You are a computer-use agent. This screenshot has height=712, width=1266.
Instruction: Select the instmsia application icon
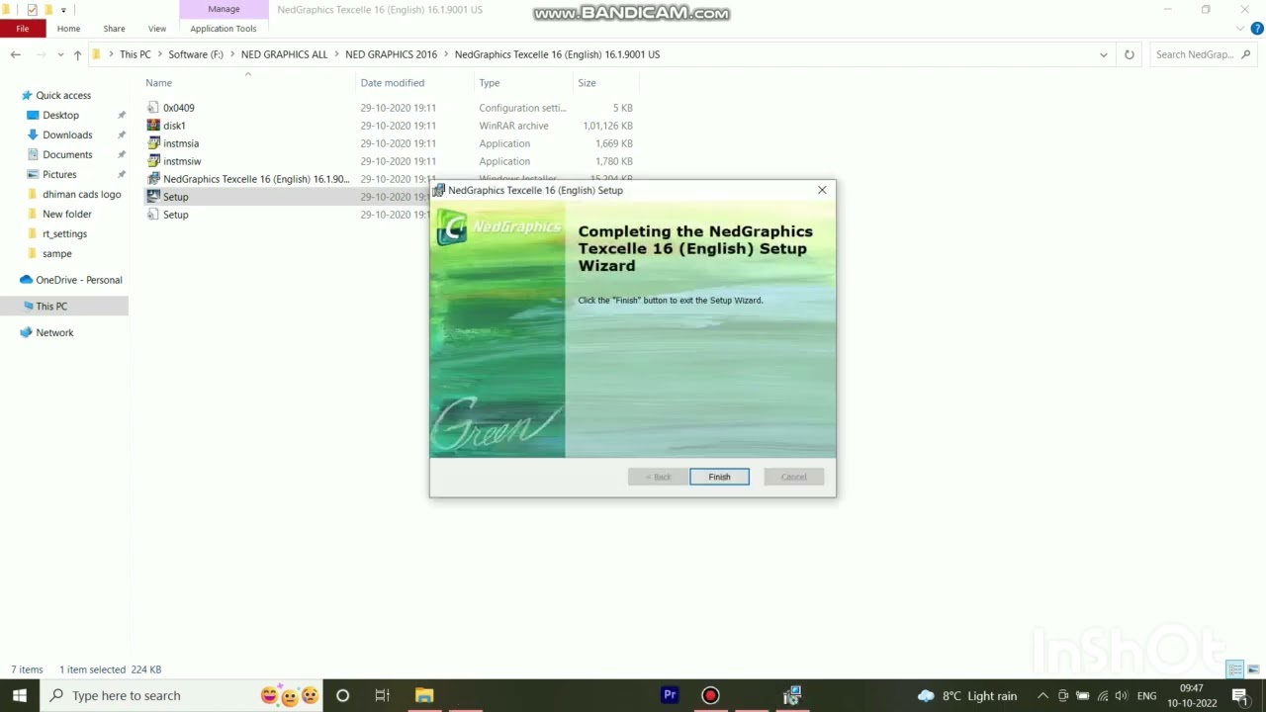(153, 143)
